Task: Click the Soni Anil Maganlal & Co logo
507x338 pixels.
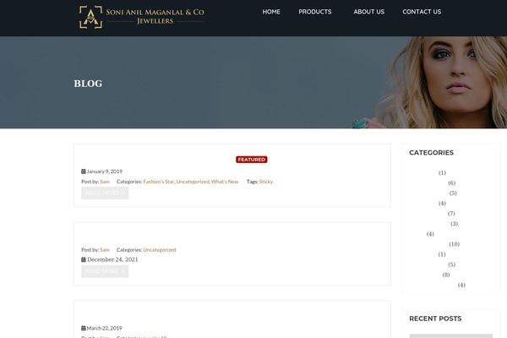Action: tap(142, 17)
